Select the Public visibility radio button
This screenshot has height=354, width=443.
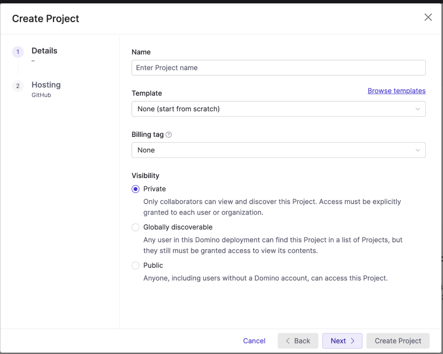(136, 265)
